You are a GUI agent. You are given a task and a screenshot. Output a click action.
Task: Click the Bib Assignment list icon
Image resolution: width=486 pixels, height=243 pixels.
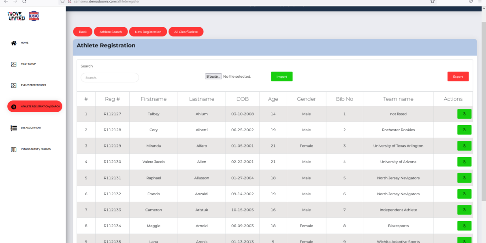(14, 128)
